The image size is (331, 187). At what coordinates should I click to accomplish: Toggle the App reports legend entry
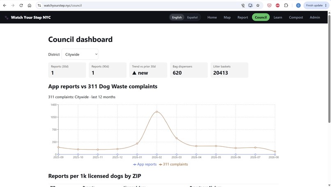point(145,164)
